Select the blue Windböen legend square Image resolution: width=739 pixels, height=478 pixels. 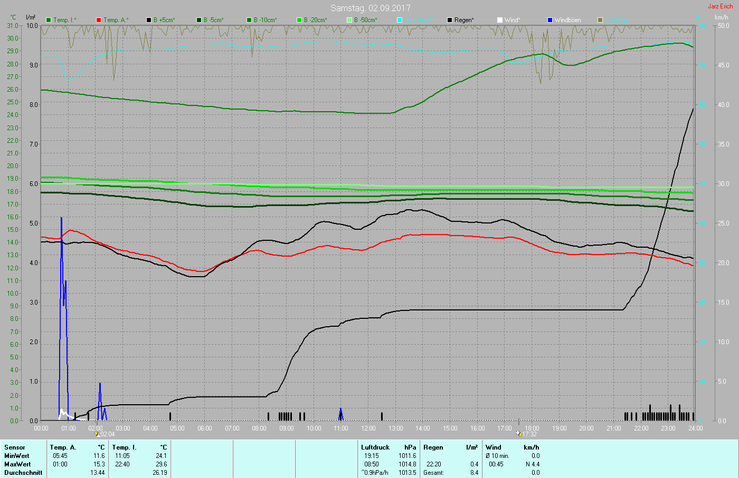pyautogui.click(x=550, y=20)
